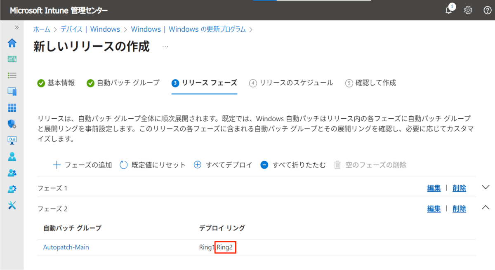
Task: Open the Dashboard icon in sidebar
Action: pyautogui.click(x=12, y=59)
